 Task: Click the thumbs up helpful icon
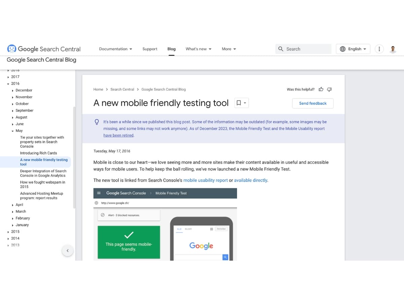(321, 89)
